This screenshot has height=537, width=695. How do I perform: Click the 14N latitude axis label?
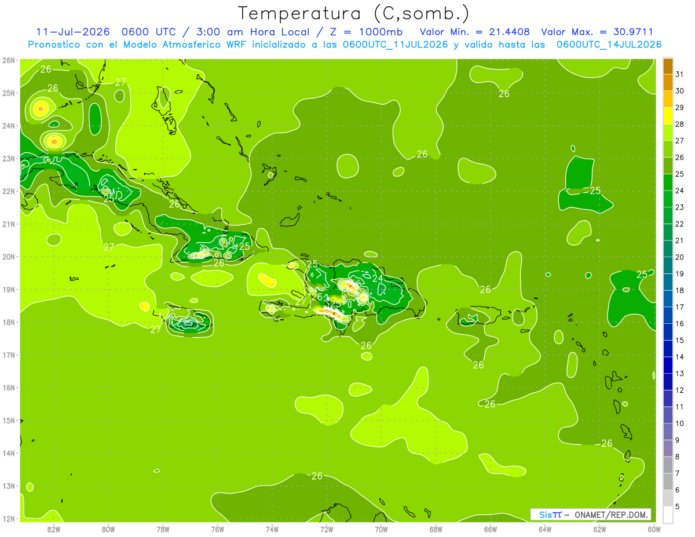[8, 453]
